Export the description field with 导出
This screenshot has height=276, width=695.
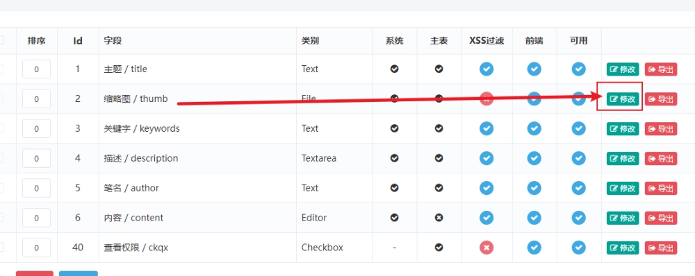[661, 158]
